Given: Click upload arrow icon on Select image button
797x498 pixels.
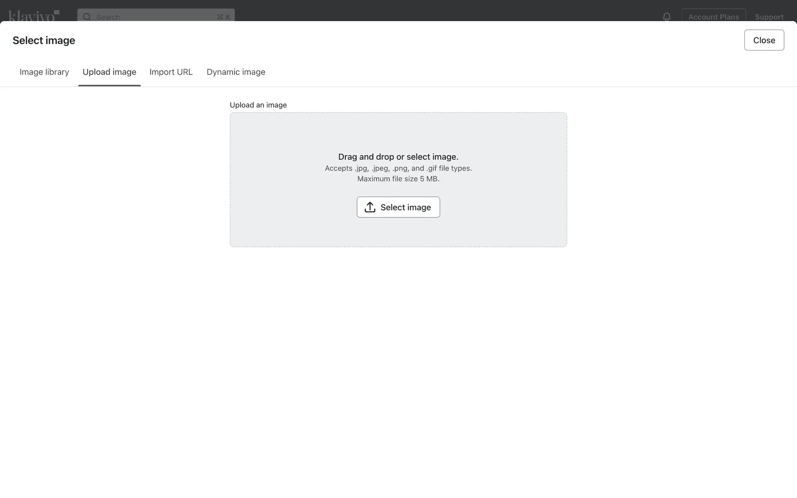Looking at the screenshot, I should pos(370,207).
